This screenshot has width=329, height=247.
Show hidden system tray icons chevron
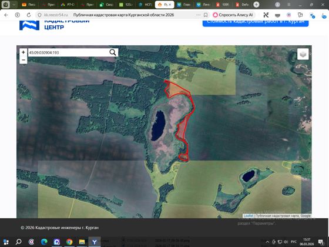267,242
